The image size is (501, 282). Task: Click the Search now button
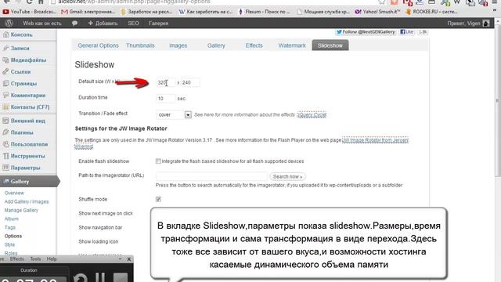click(287, 176)
